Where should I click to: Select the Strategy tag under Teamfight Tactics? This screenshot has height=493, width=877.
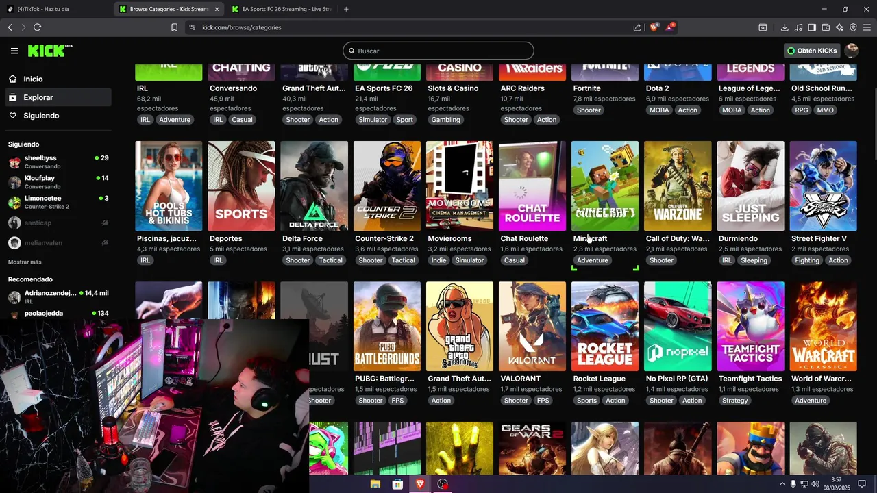point(734,401)
